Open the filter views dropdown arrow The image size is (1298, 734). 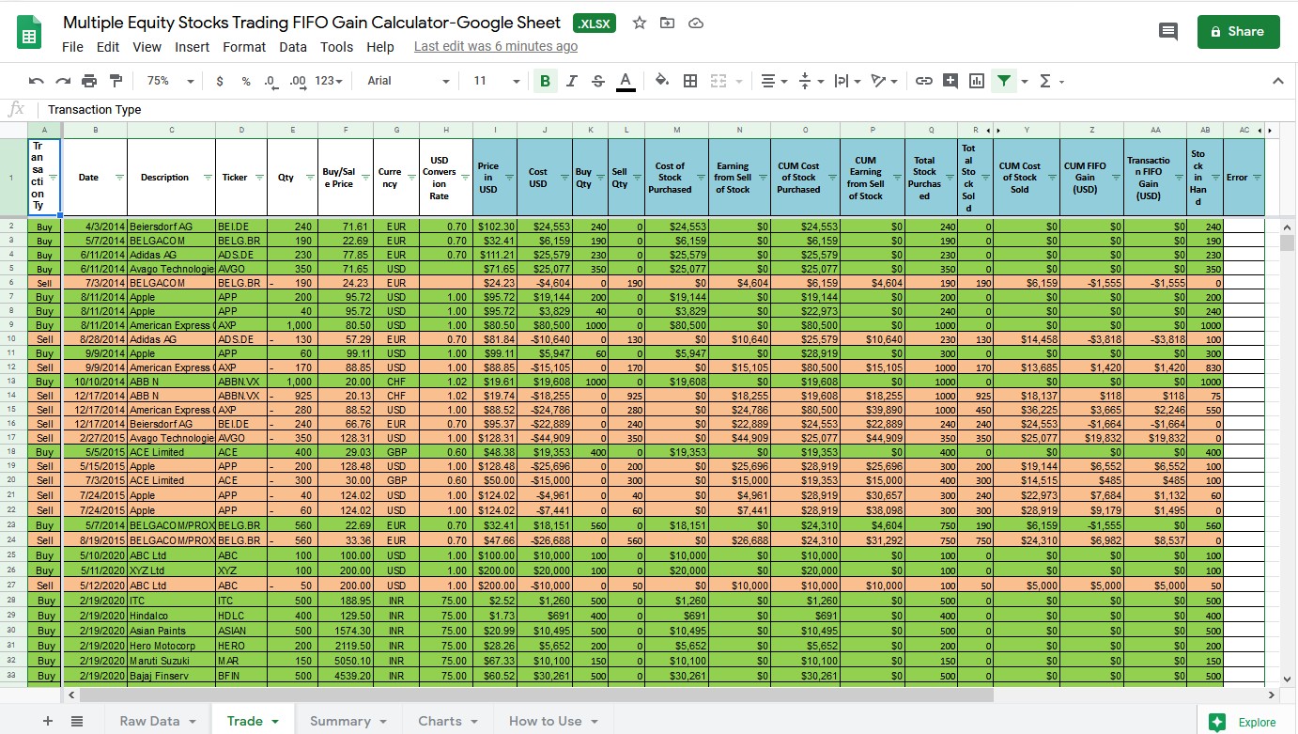click(1025, 82)
